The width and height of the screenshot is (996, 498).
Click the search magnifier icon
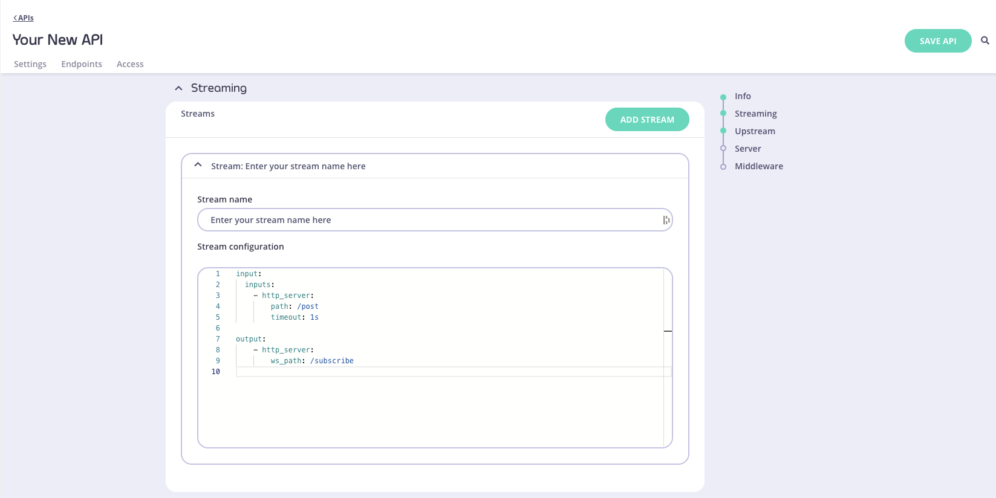(985, 40)
